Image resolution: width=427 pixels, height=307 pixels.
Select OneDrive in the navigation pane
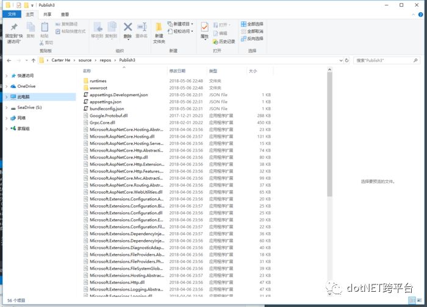point(26,86)
